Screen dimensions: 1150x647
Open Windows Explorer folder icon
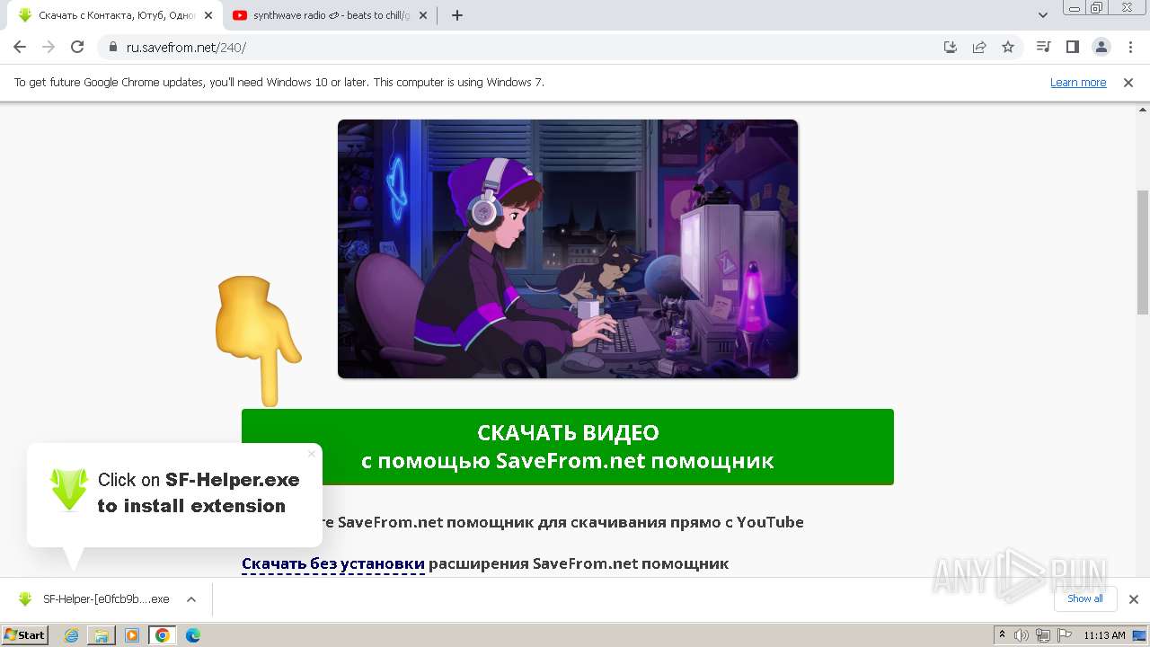(102, 635)
